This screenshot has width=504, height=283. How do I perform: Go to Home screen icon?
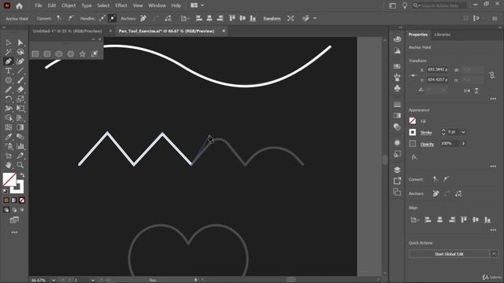(x=19, y=6)
